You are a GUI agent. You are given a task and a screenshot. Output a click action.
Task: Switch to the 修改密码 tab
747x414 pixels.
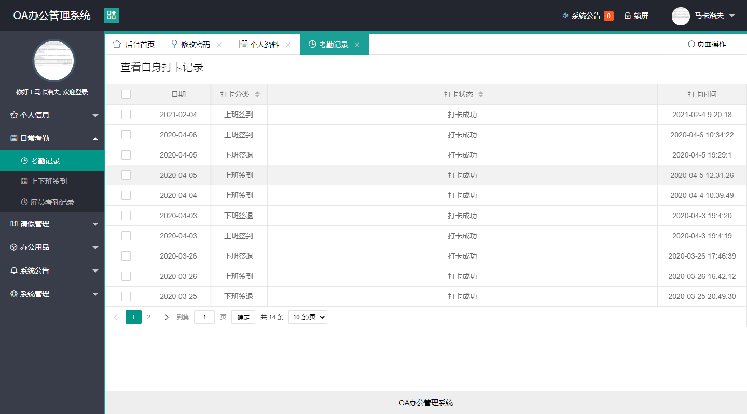coord(195,44)
